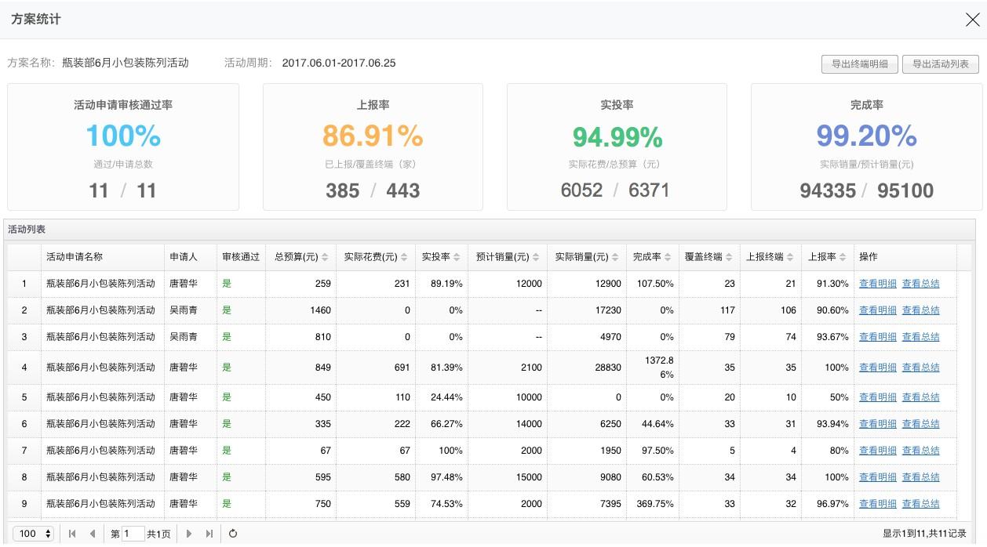Sort the table by 实投率
Screen dimensions: 987x547
457,256
